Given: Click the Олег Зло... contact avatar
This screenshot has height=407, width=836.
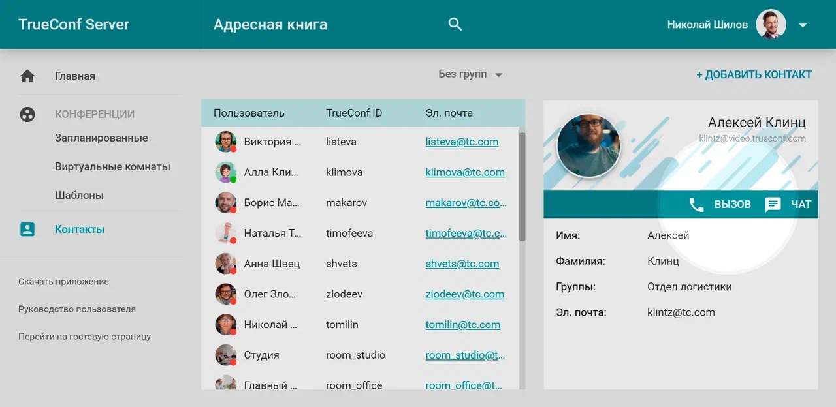Looking at the screenshot, I should coord(225,294).
